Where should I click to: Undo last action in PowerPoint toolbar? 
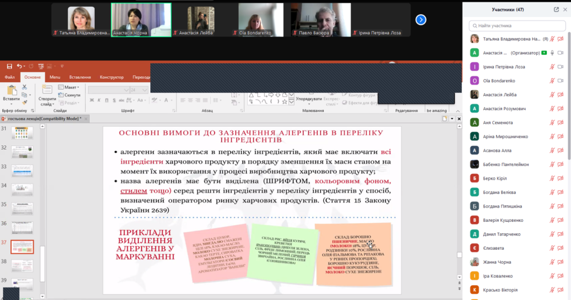[19, 66]
